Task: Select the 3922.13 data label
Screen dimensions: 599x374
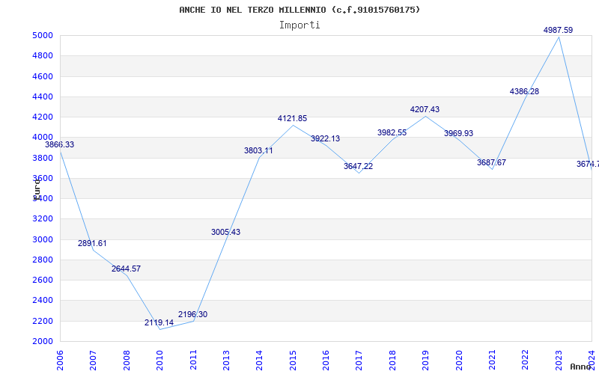Action: 325,138
